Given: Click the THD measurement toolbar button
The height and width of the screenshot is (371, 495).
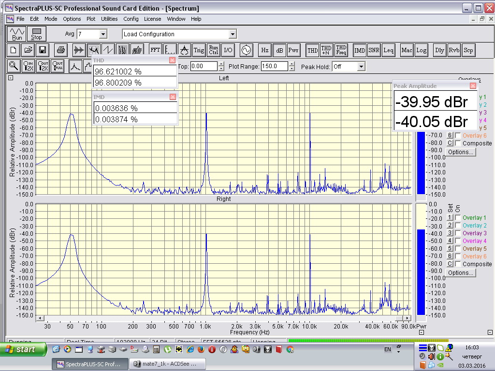Looking at the screenshot, I should tap(313, 50).
